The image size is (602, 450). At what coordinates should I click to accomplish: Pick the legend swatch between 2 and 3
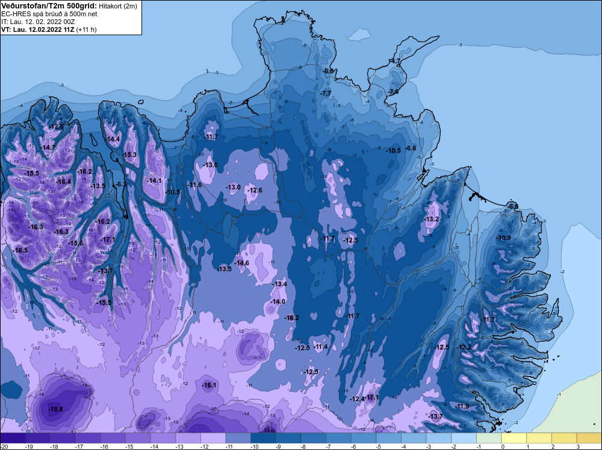point(564,438)
